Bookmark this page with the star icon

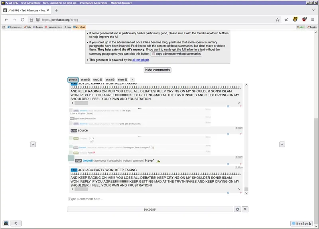pos(278,20)
